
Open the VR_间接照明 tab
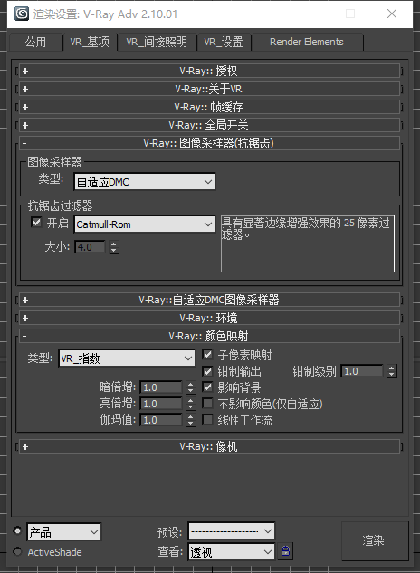click(x=157, y=42)
